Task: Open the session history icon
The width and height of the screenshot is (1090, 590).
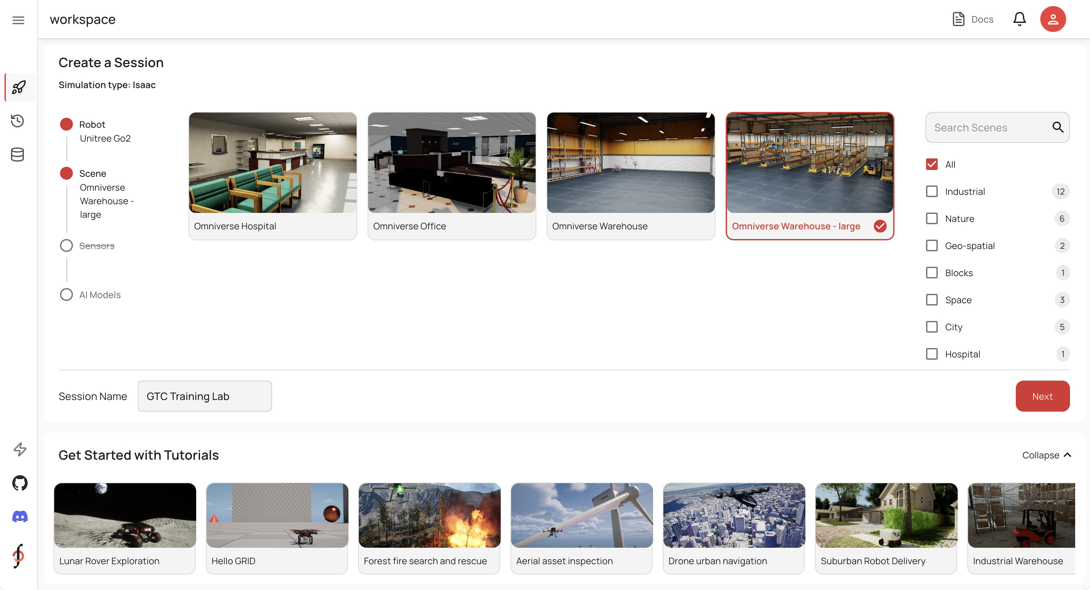Action: point(17,121)
